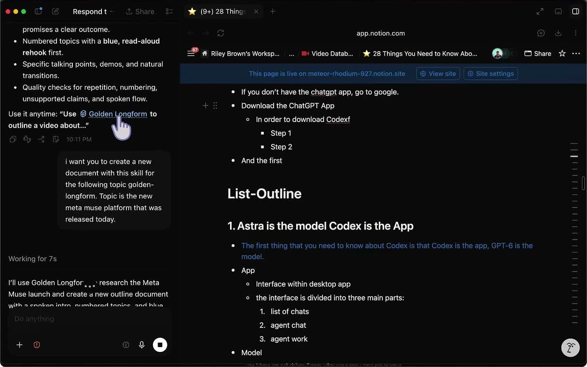Open the Notion page's three-dot options menu

(576, 53)
